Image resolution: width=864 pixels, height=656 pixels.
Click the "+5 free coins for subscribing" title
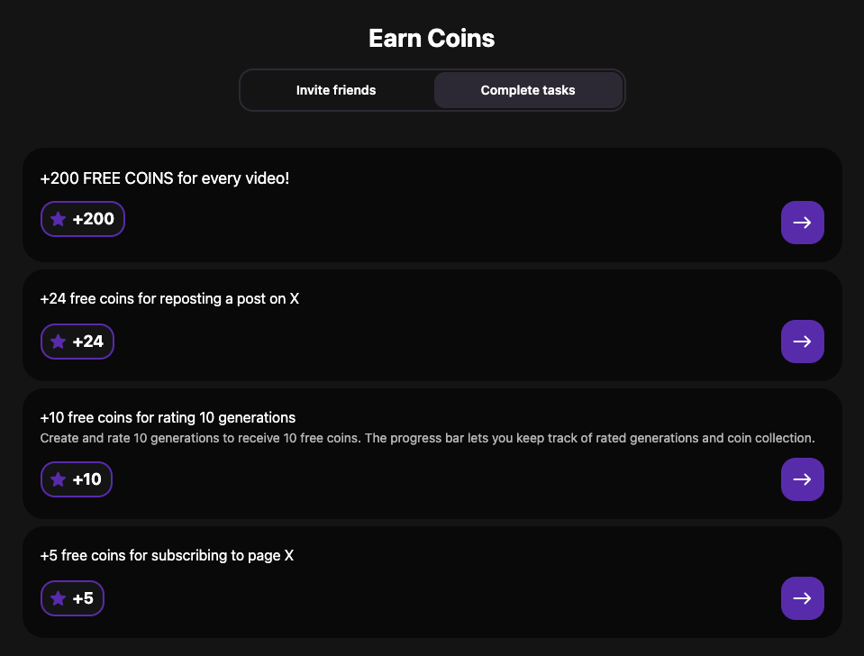(x=167, y=556)
